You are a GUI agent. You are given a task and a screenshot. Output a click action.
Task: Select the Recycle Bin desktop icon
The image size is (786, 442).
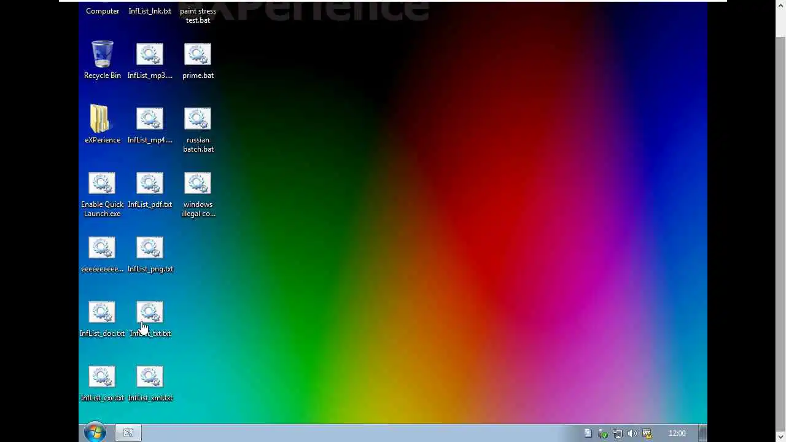(x=103, y=60)
